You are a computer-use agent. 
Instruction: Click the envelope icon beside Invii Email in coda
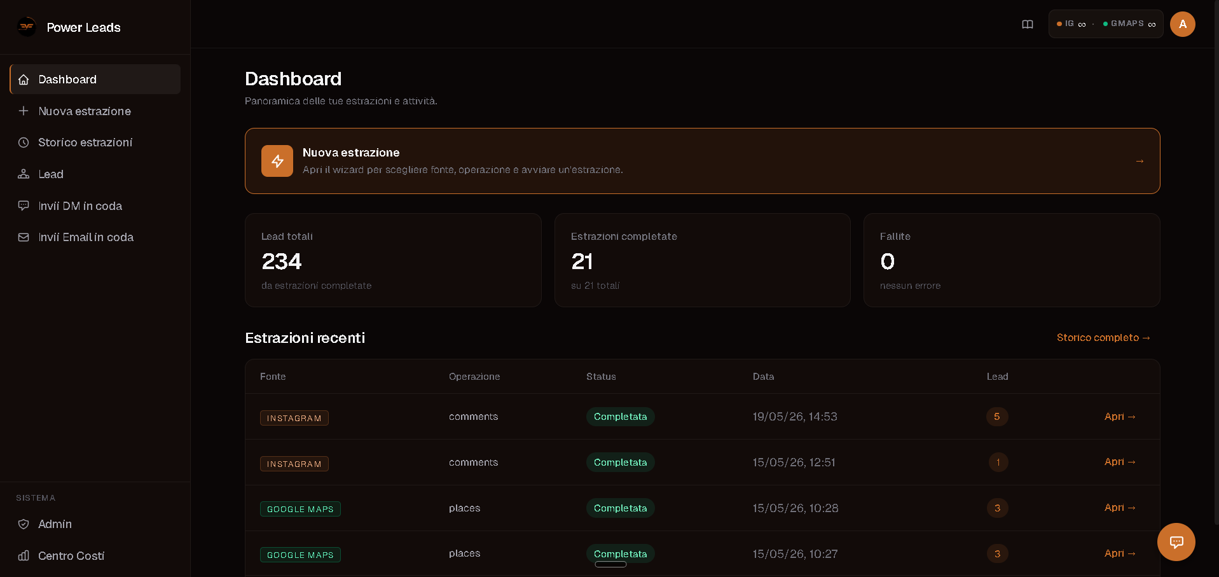click(x=24, y=237)
